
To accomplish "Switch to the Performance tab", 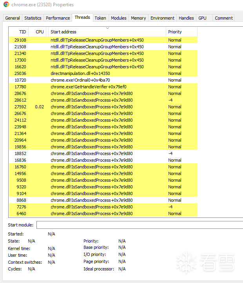I will 58,18.
